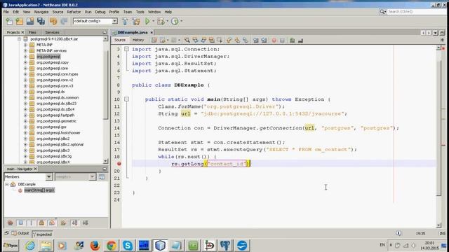
Task: Click the New Project toolbar icon
Action: (x=20, y=21)
